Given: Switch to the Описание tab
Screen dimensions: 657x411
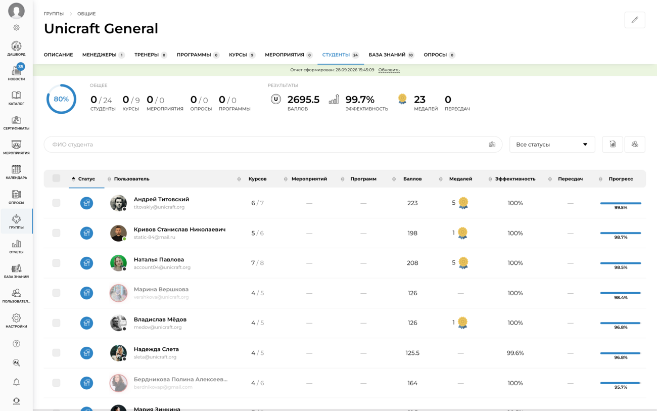Looking at the screenshot, I should (x=58, y=55).
